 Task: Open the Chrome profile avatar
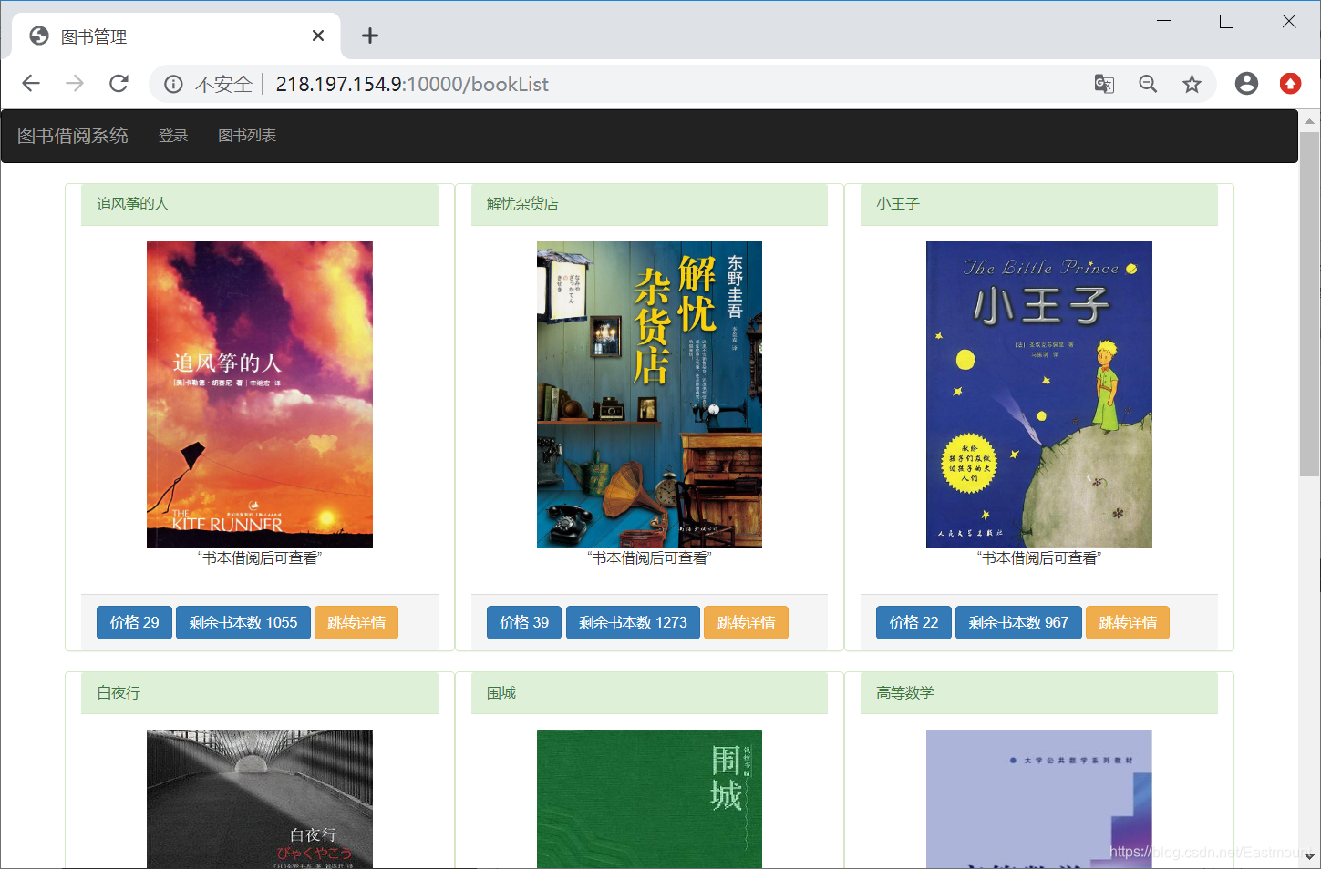click(1246, 84)
